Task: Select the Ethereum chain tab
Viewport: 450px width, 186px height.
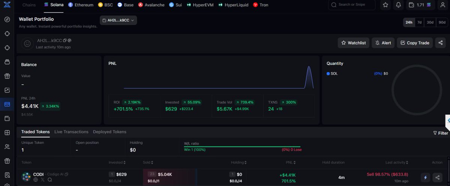Action: (81, 5)
